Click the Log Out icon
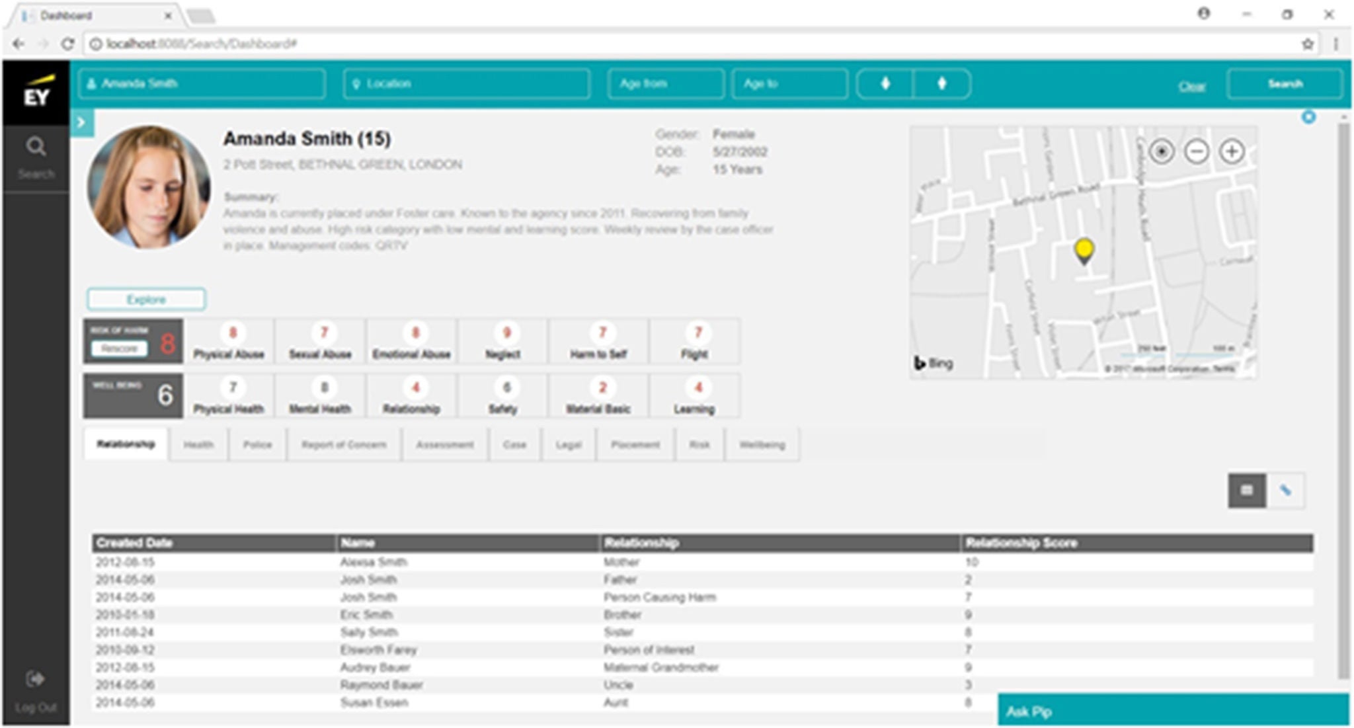 pos(35,679)
